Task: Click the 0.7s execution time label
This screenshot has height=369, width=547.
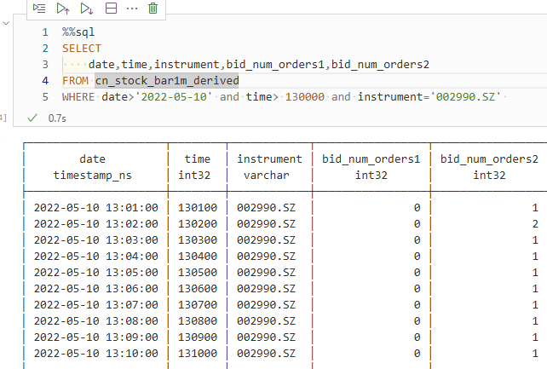Action: [57, 118]
